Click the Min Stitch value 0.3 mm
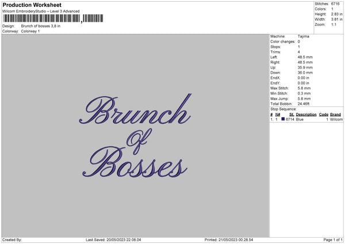 point(304,93)
